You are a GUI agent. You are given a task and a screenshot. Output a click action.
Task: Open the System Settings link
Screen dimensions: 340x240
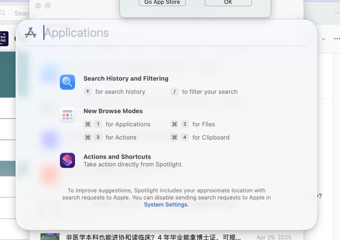166,205
